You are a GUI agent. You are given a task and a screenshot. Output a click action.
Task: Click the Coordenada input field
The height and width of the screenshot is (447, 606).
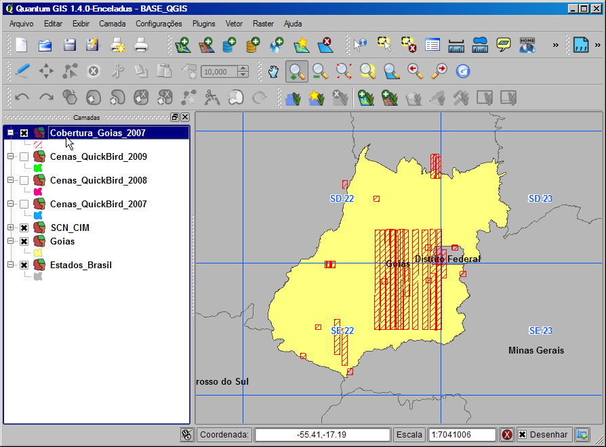(323, 435)
